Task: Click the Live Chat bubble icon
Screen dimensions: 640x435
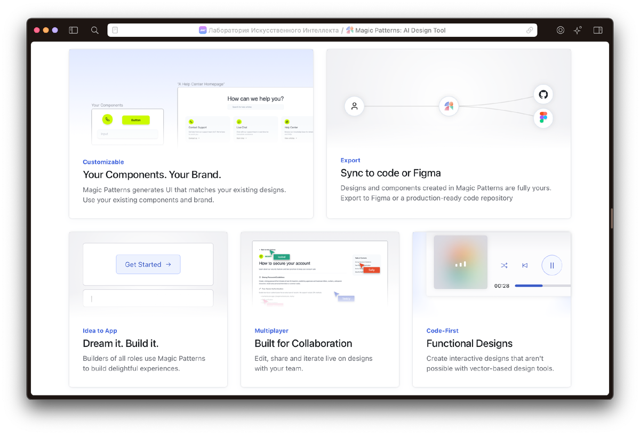Action: pos(239,122)
